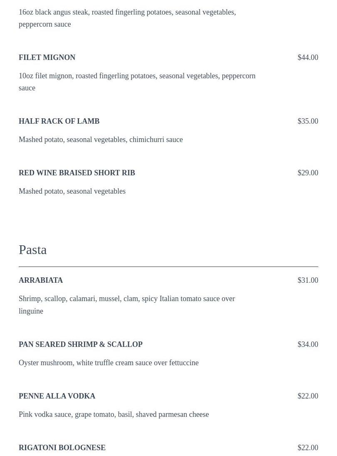Image resolution: width=337 pixels, height=456 pixels.
Task: Click the FILET MIGNON menu item title
Action: coord(47,57)
